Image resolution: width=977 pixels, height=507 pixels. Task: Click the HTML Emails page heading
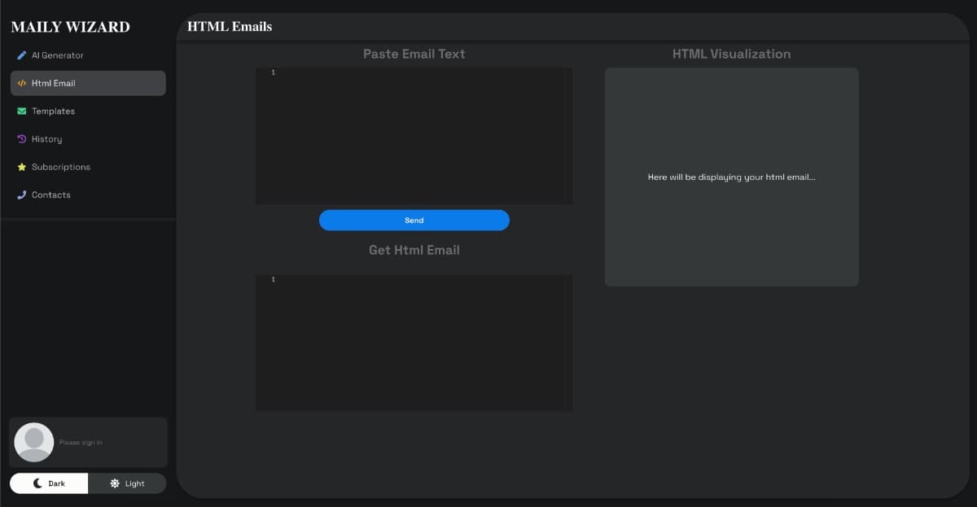tap(230, 27)
